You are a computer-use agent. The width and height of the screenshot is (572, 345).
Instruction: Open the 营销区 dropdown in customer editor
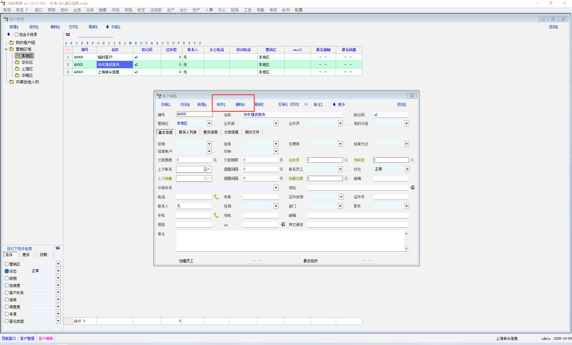(x=209, y=123)
